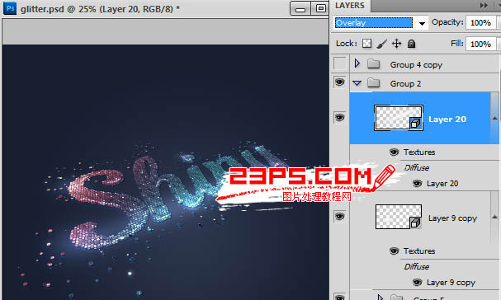Click 3D cube badge on Layer 20 thumbnail
This screenshot has width=501, height=300.
(x=415, y=123)
